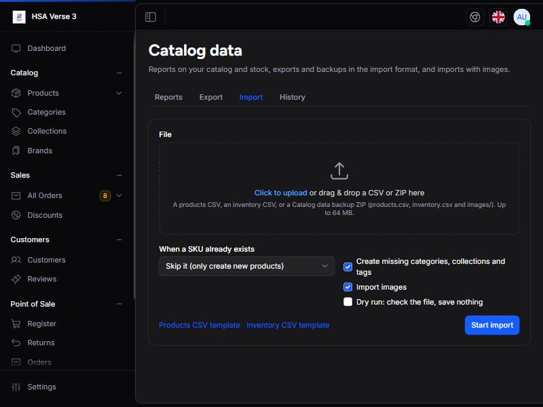Collapse the Sales sidebar section

click(119, 176)
